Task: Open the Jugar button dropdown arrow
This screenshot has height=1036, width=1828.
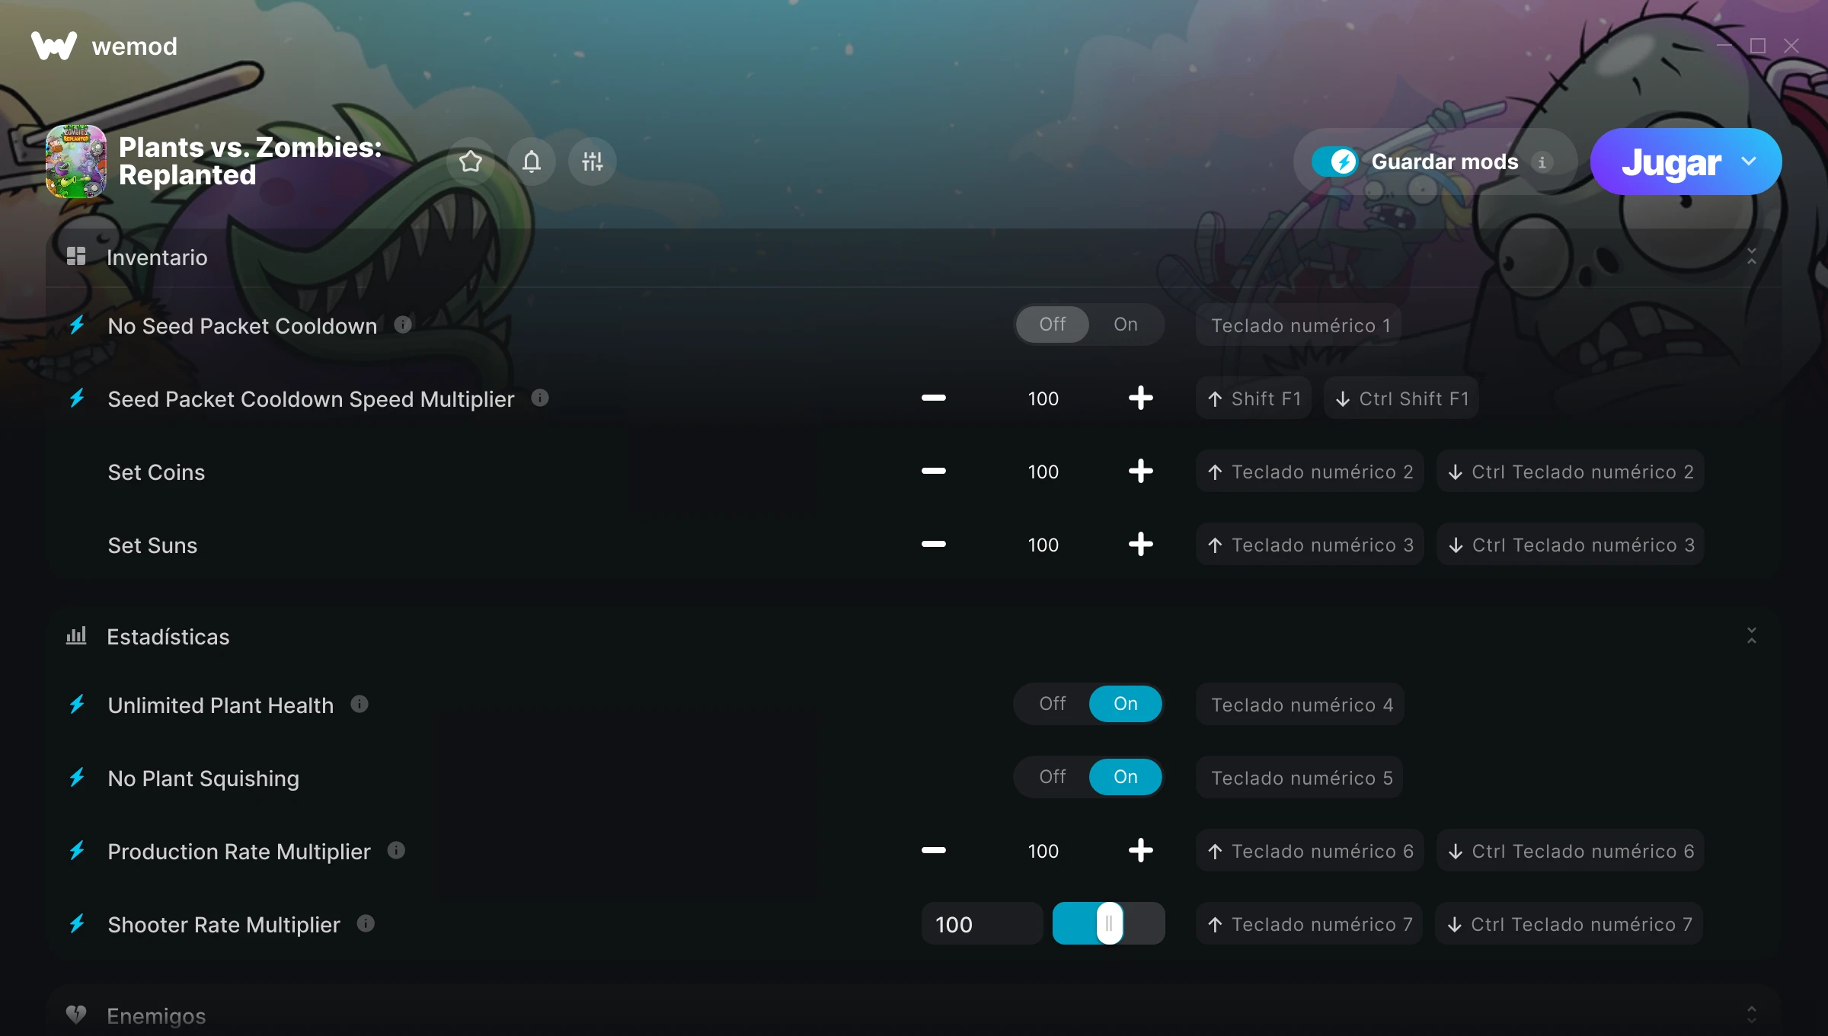Action: click(x=1749, y=161)
